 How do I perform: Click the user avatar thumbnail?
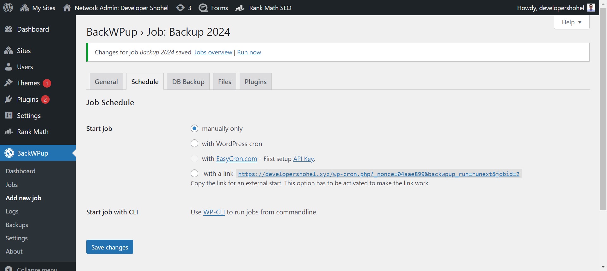click(x=591, y=8)
